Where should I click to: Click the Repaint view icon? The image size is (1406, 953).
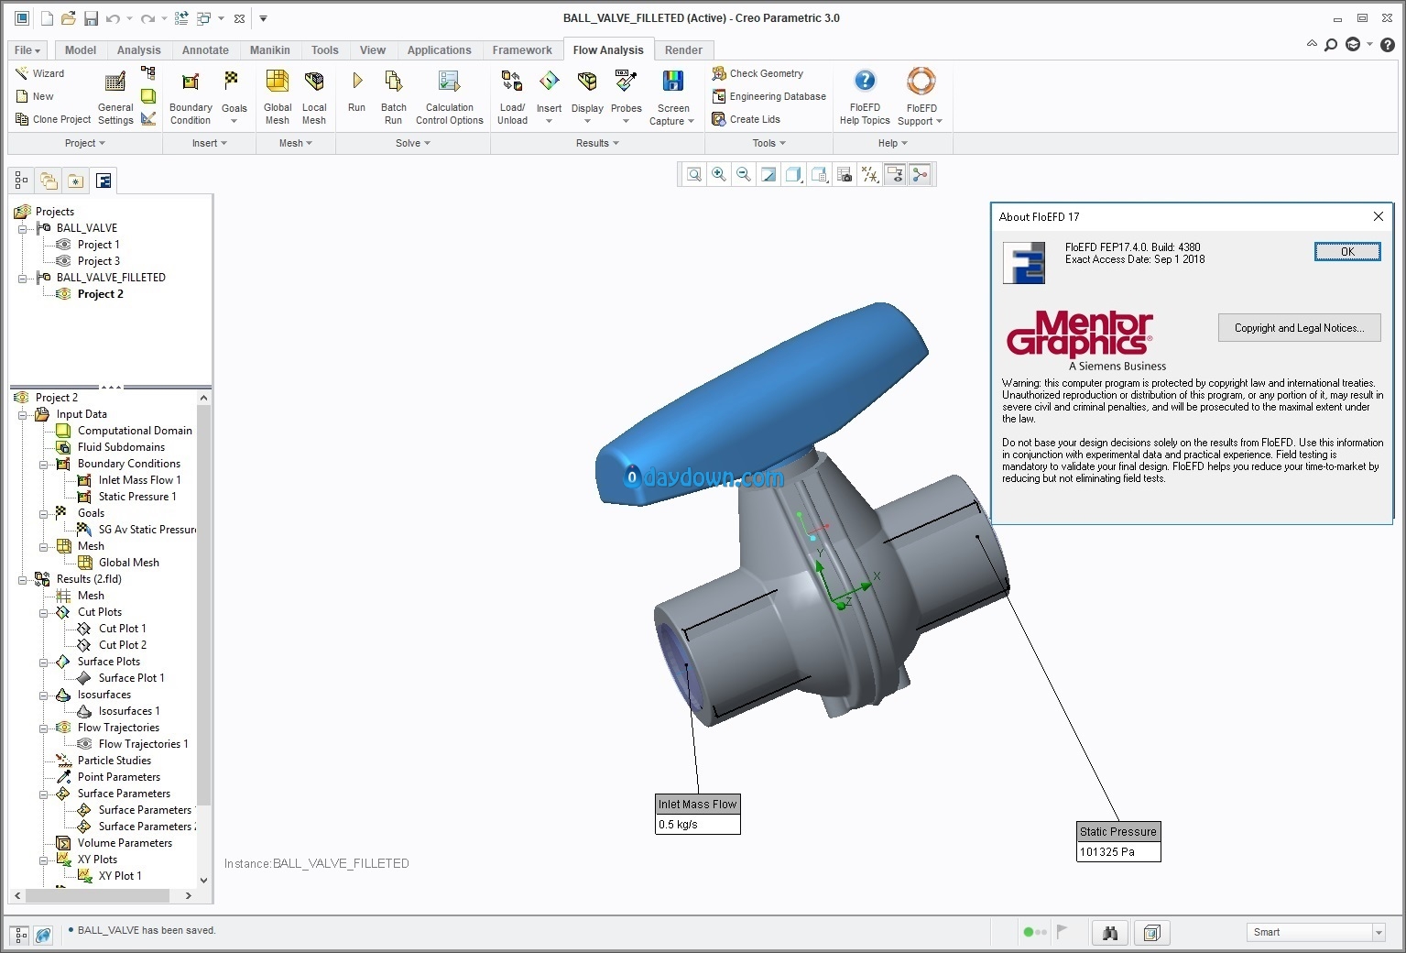[x=768, y=174]
